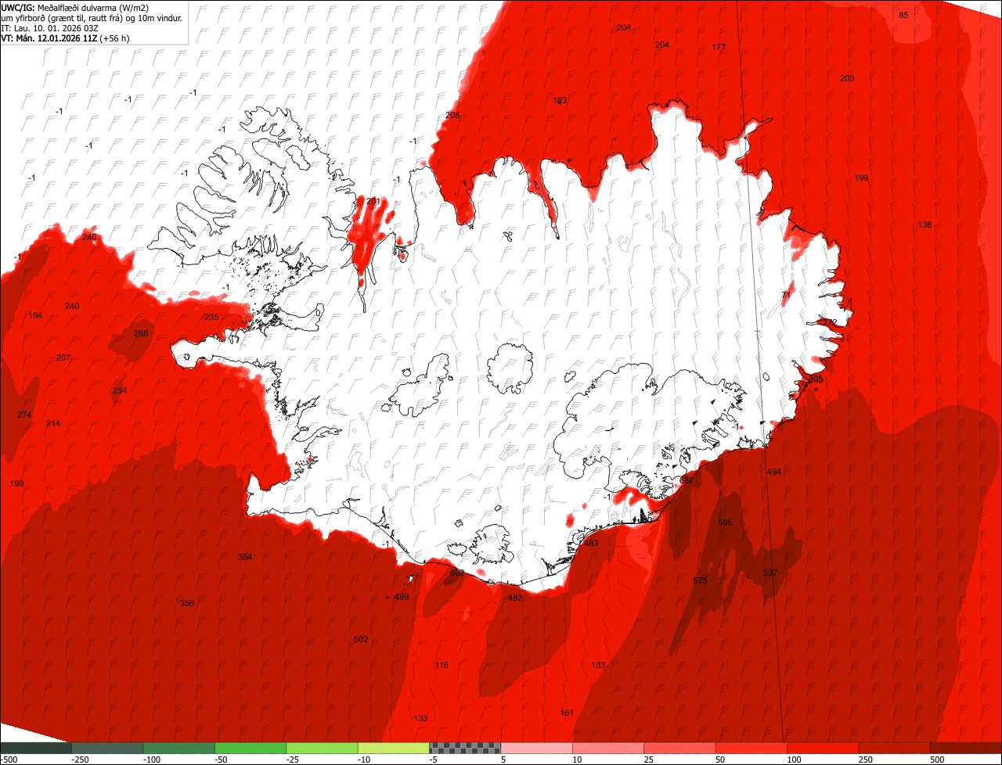Click the flux value '354' southwest of Iceland
Viewport: 1002px width, 765px height.
pos(245,557)
